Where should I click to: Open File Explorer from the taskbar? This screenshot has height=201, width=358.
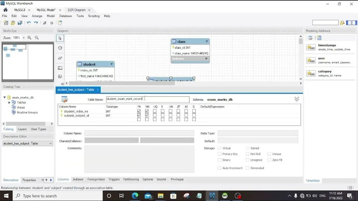(x=160, y=196)
